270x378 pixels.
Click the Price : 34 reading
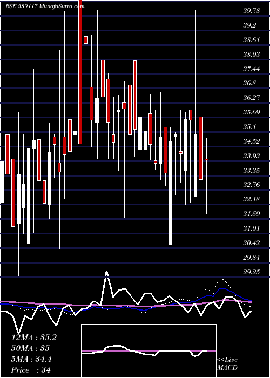31,370
